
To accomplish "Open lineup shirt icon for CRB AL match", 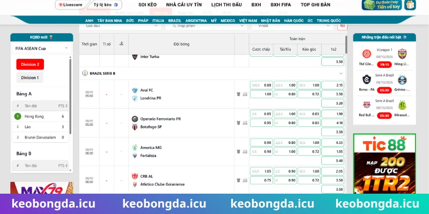I will (x=238, y=180).
